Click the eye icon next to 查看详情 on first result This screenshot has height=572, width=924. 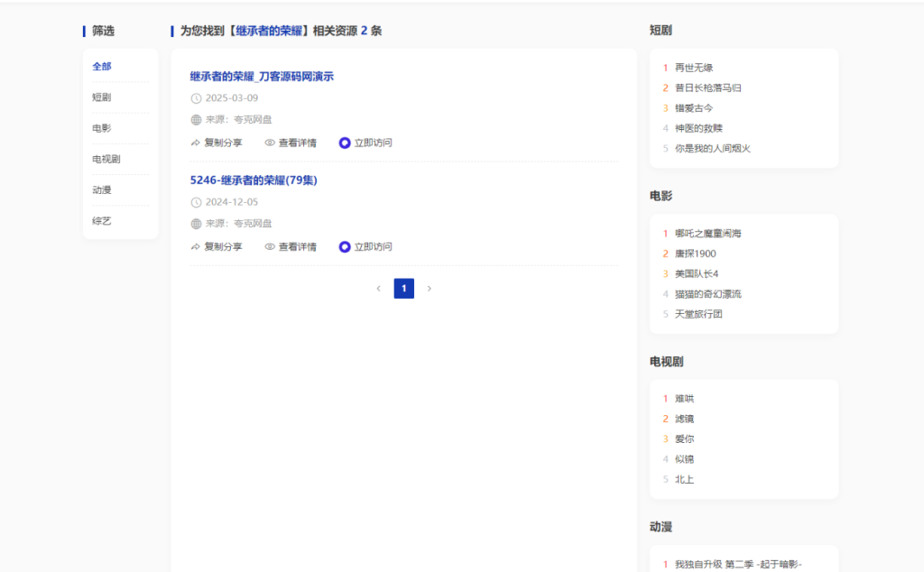tap(269, 143)
